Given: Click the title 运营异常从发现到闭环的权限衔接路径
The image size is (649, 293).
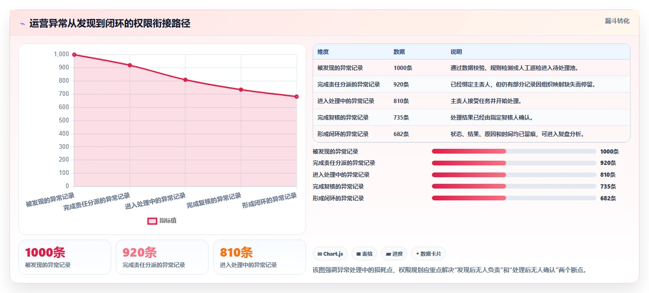Looking at the screenshot, I should (110, 24).
